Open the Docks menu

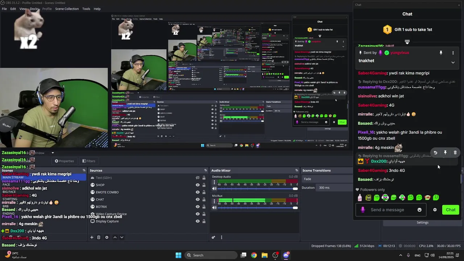tap(34, 9)
